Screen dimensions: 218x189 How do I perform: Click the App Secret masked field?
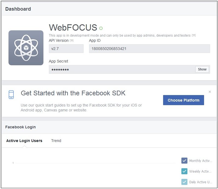pos(122,69)
